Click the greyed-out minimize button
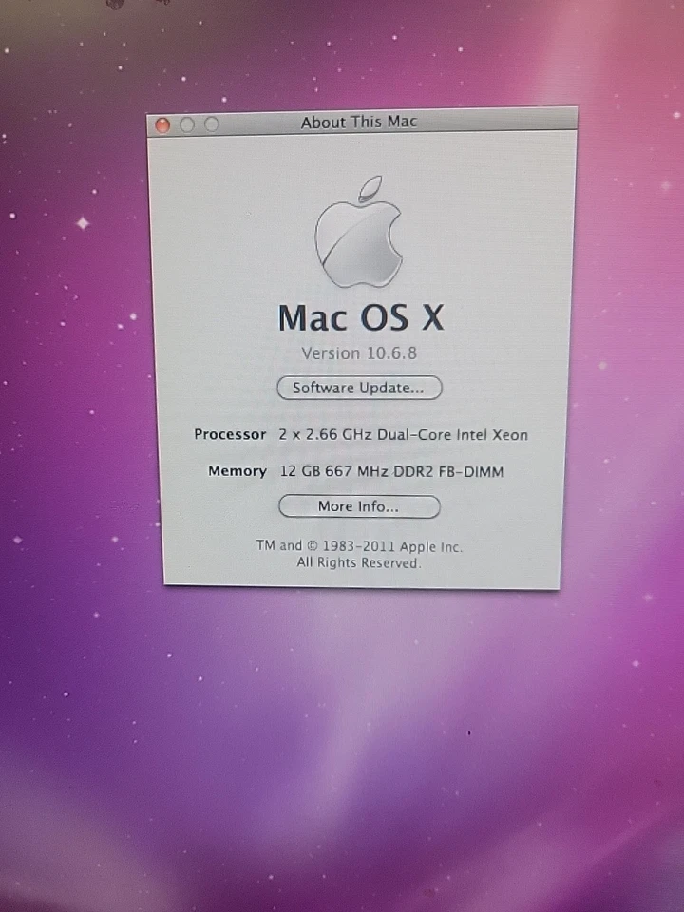This screenshot has height=912, width=684. 187,124
